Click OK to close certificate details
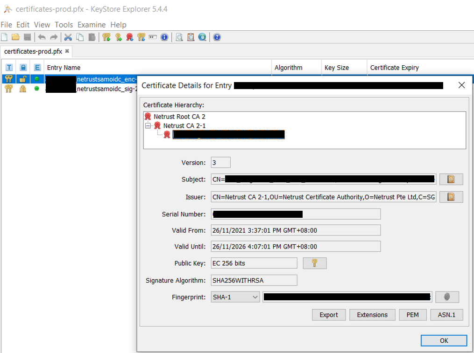This screenshot has width=474, height=353. [x=444, y=340]
